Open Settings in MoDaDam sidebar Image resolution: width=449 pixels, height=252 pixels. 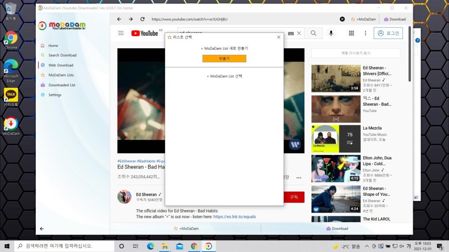point(55,95)
